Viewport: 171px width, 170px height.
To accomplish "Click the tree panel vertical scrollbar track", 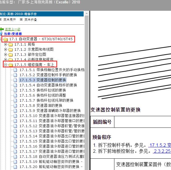I will [87, 93].
